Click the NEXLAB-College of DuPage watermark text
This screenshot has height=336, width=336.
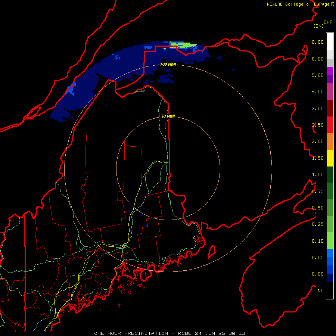(300, 4)
